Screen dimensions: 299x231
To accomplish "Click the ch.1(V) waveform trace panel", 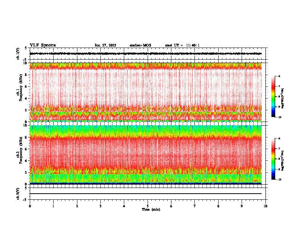I will 148,54.
